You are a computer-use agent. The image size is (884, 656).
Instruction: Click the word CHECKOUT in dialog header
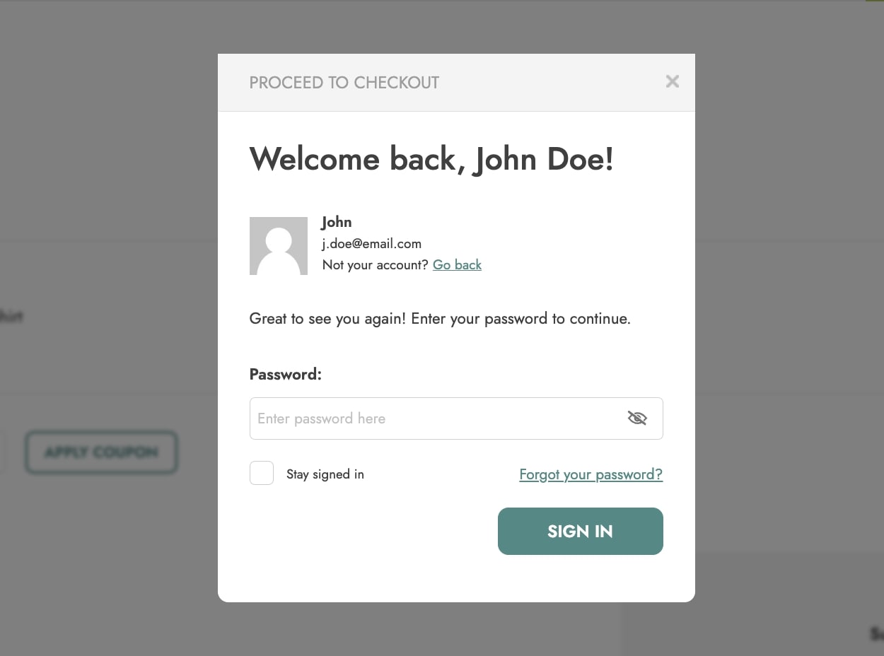click(x=397, y=83)
